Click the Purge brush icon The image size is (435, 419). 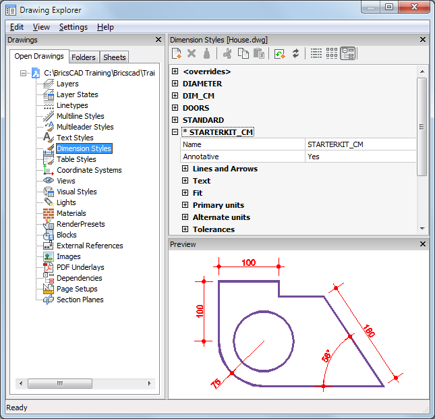pos(206,53)
